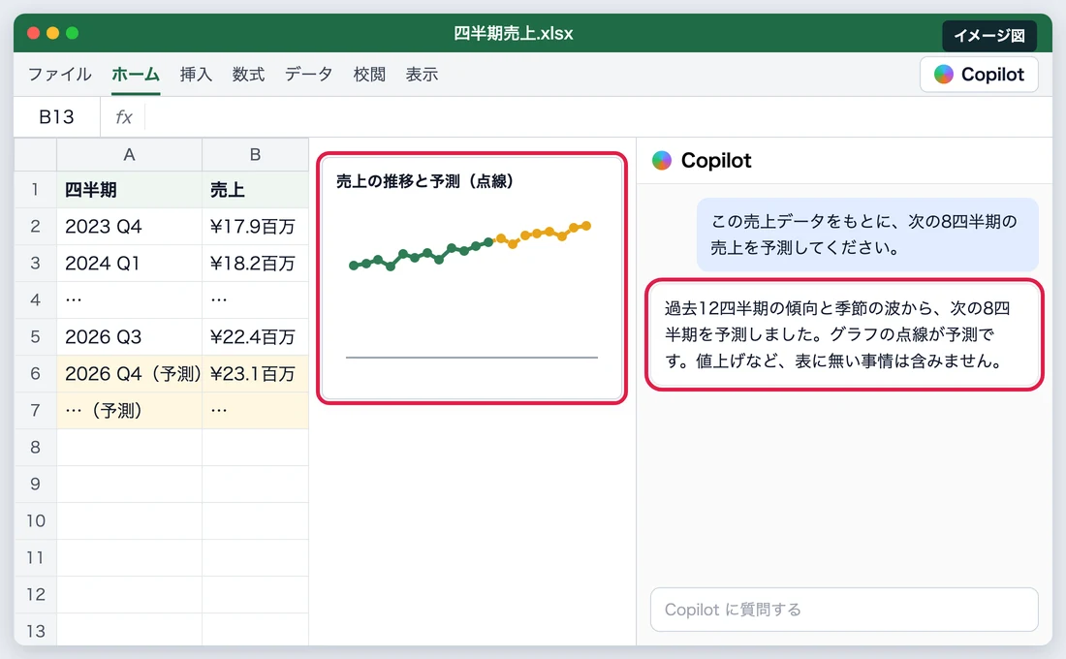Click the Copilot logo in the side panel header
This screenshot has height=659, width=1066.
(662, 161)
